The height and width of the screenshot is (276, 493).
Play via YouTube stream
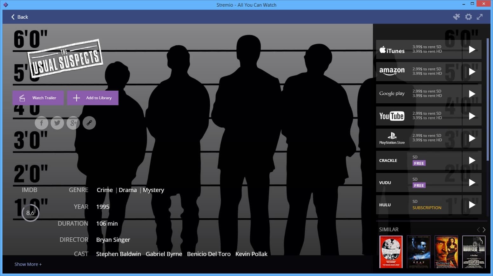tap(472, 116)
